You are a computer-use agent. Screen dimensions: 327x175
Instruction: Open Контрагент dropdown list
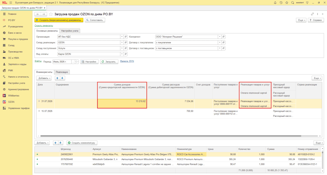[x=220, y=37]
